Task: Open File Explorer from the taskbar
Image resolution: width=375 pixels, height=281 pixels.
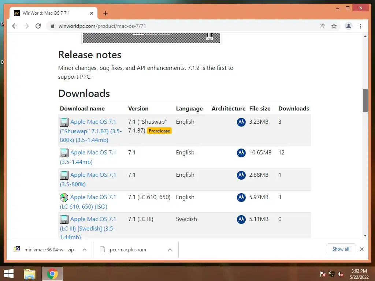Action: click(30, 274)
